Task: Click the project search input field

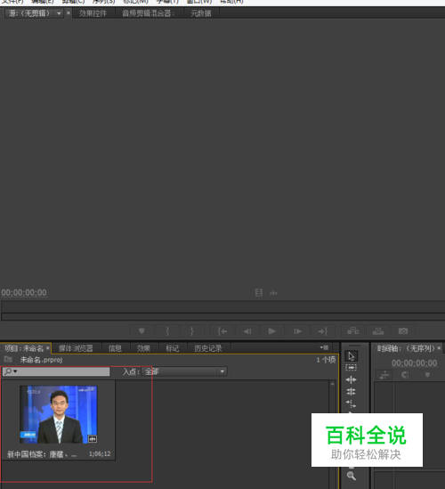Action: click(x=56, y=371)
